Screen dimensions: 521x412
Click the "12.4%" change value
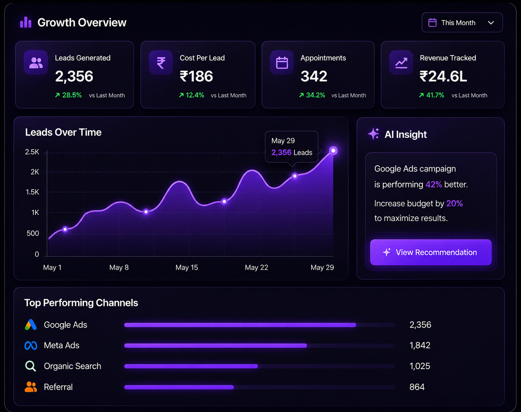[195, 95]
